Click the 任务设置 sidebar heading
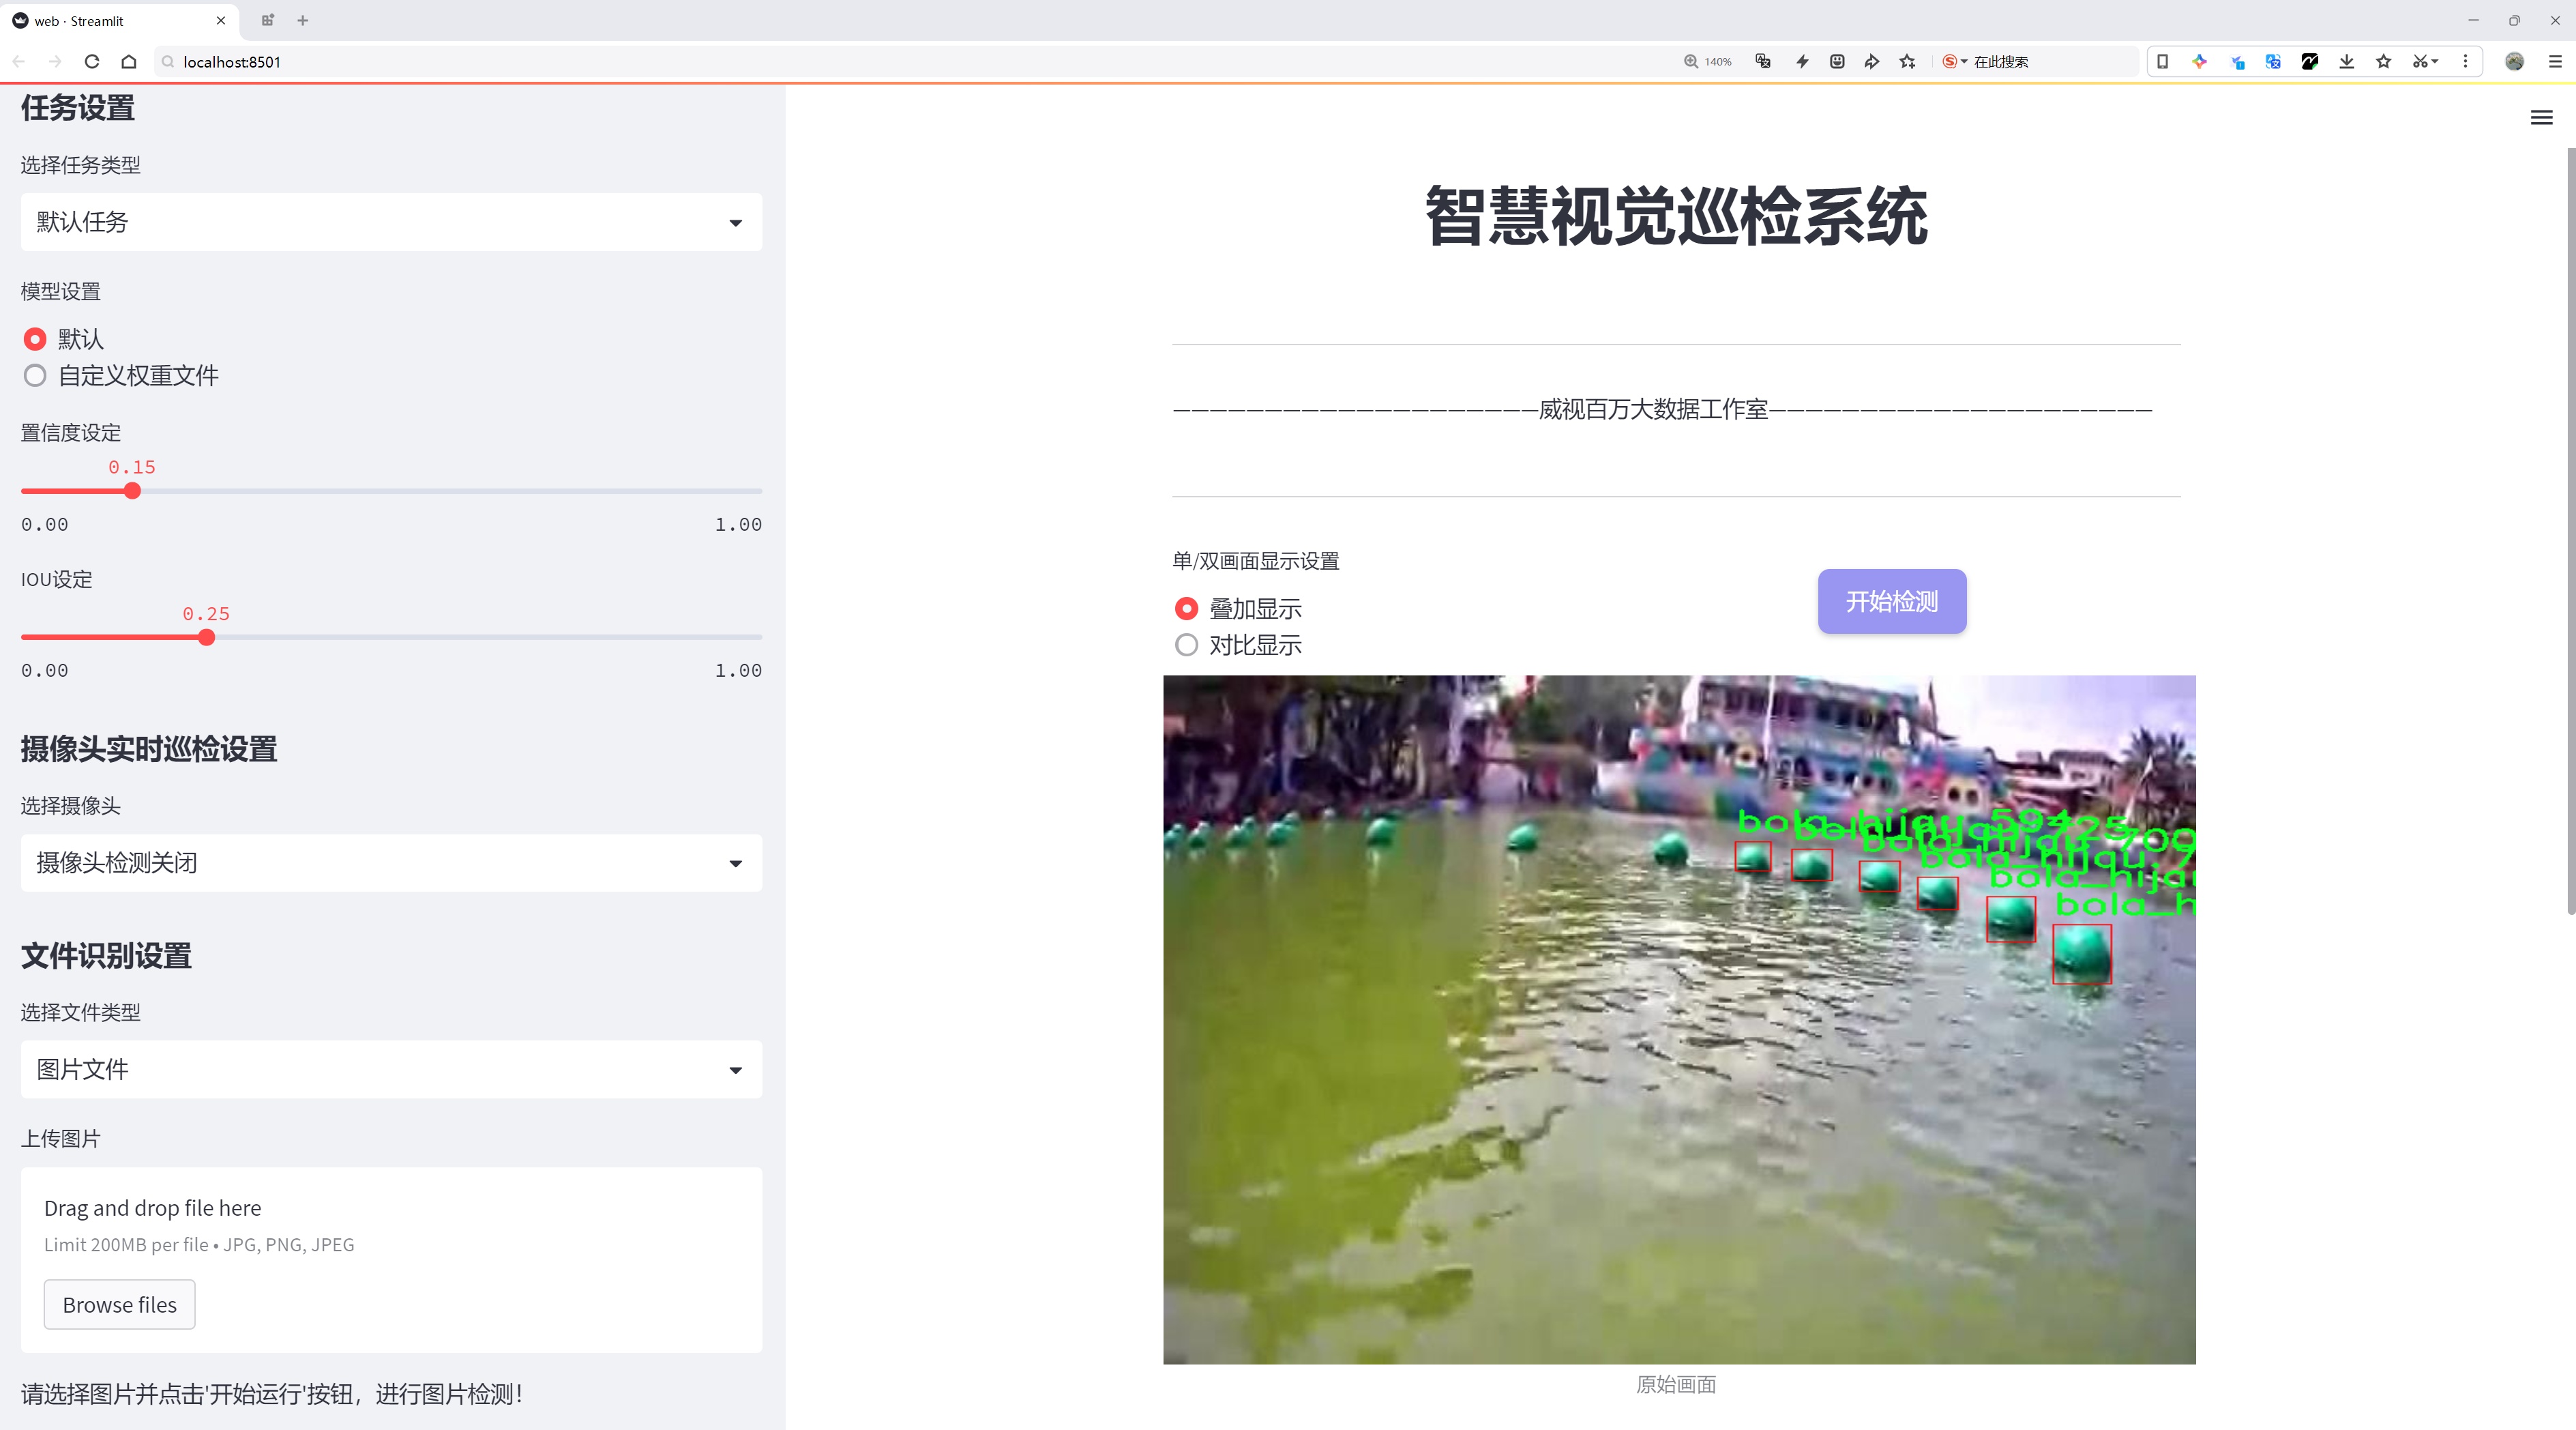This screenshot has width=2576, height=1430. (78, 108)
